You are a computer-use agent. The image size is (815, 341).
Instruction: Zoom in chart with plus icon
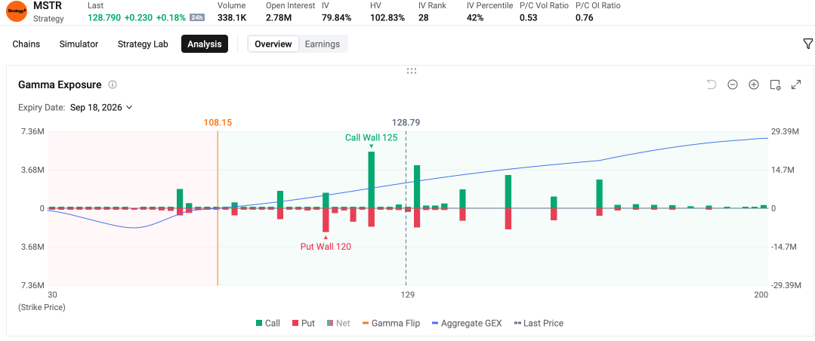[x=754, y=84]
